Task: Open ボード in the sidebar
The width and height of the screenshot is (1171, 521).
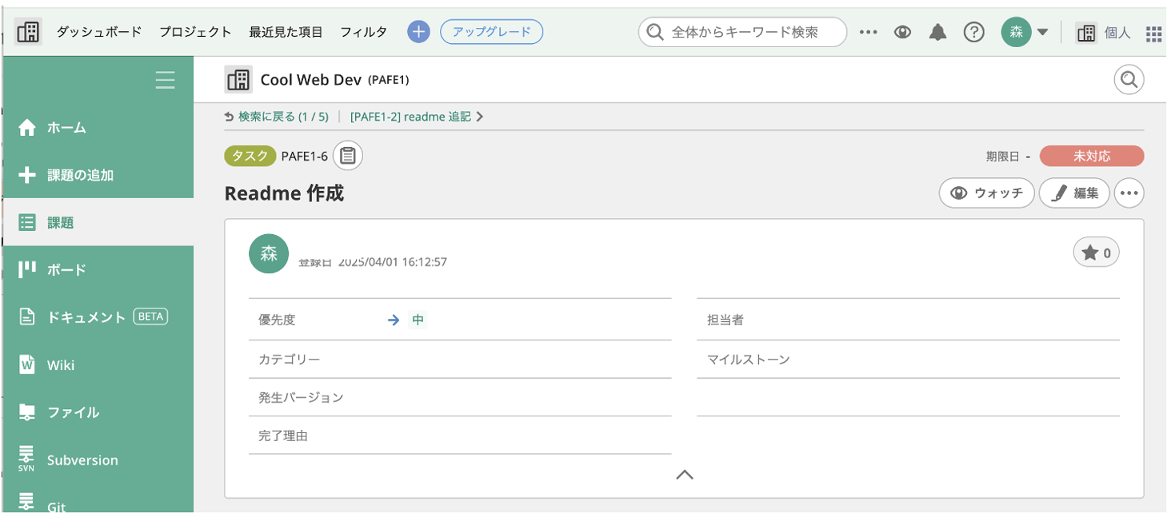Action: click(98, 270)
